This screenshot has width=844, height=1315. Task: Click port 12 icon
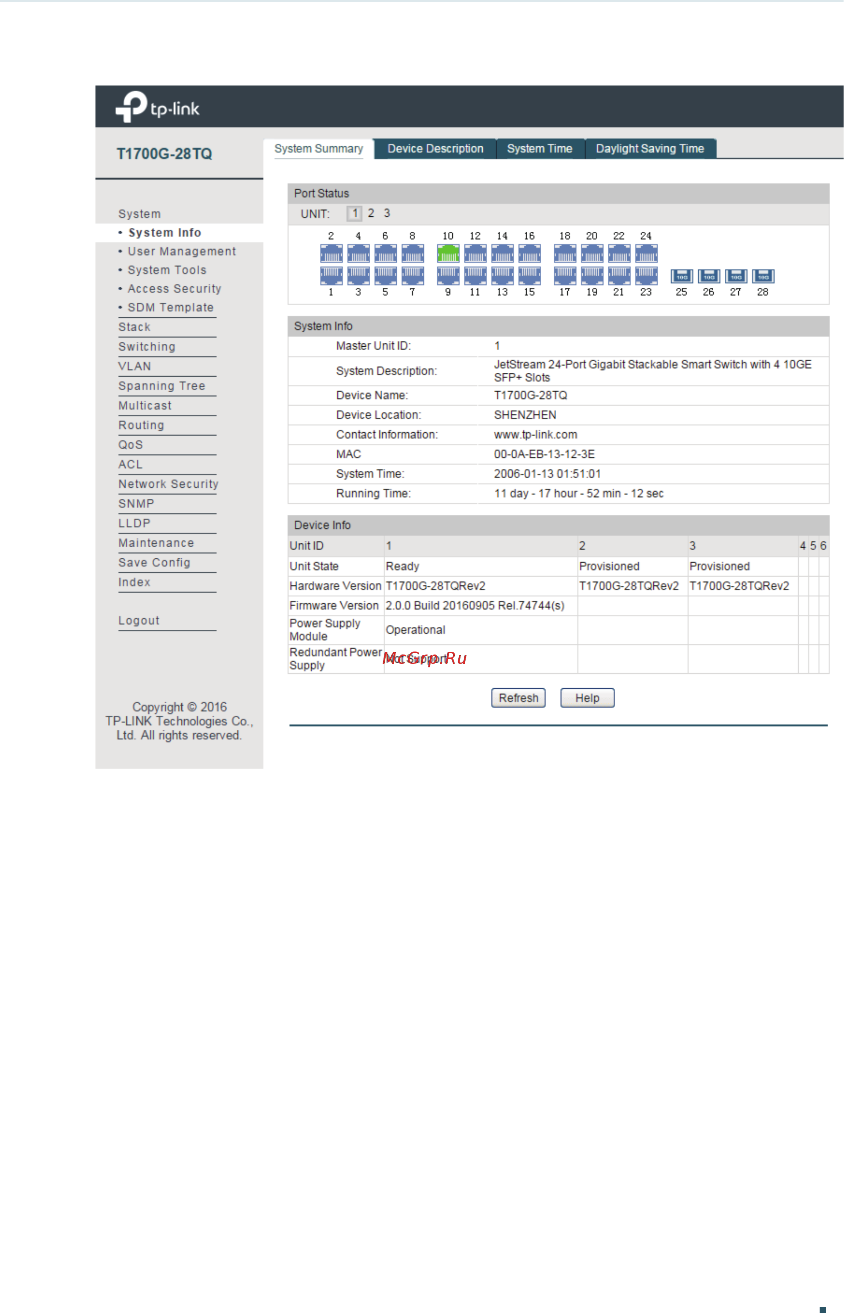(x=475, y=253)
